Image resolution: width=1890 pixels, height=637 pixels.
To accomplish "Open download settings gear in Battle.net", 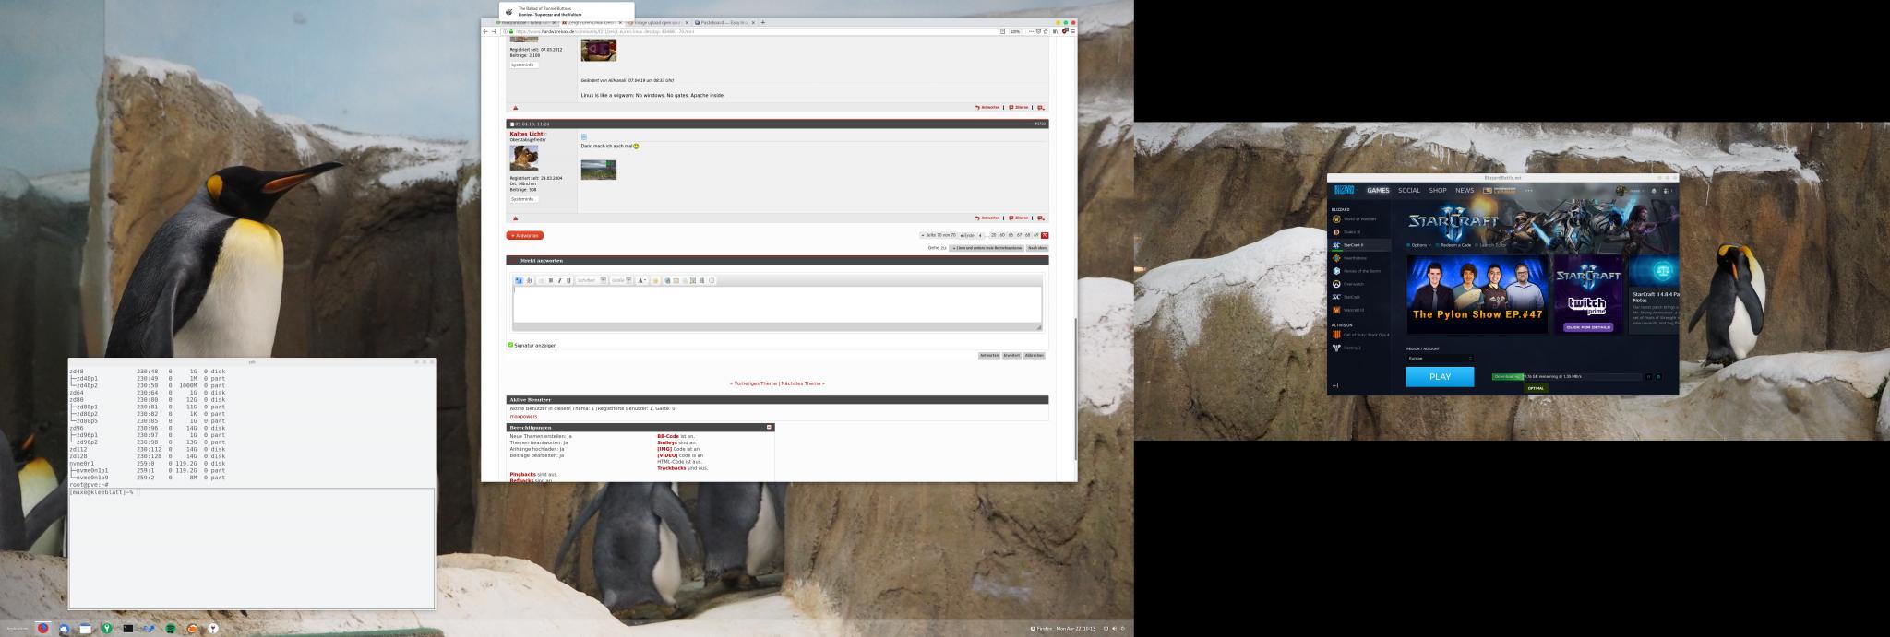I will click(x=1658, y=376).
